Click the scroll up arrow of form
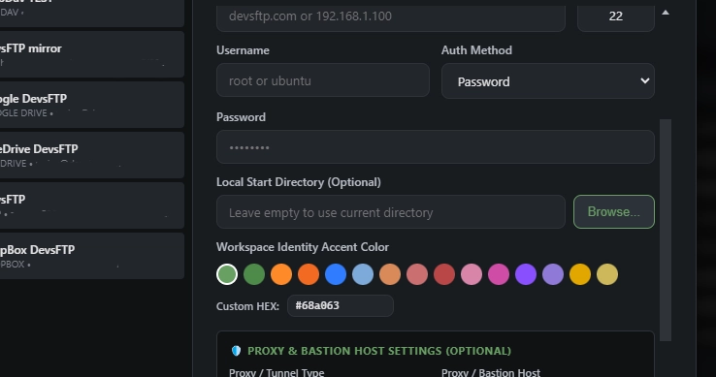Viewport: 716px width, 377px height. [666, 13]
